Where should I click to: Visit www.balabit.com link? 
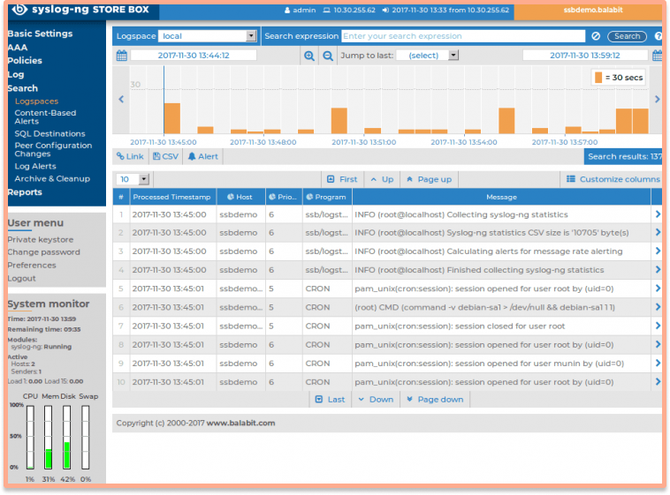tap(240, 423)
